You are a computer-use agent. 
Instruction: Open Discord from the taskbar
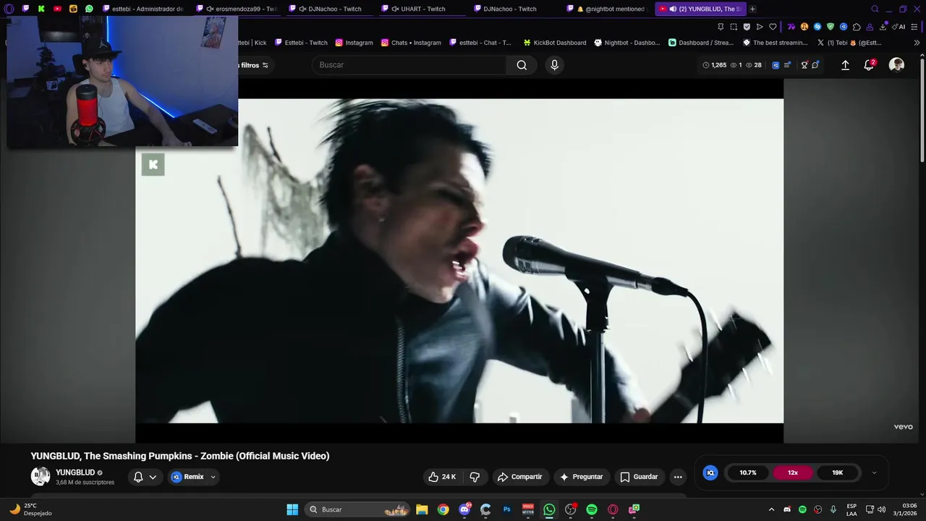point(464,509)
